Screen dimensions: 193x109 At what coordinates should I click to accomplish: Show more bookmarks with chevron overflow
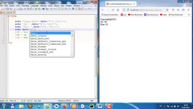point(189,15)
